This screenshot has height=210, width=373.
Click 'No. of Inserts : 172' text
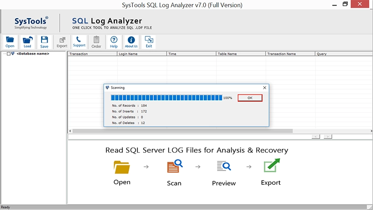click(x=130, y=111)
